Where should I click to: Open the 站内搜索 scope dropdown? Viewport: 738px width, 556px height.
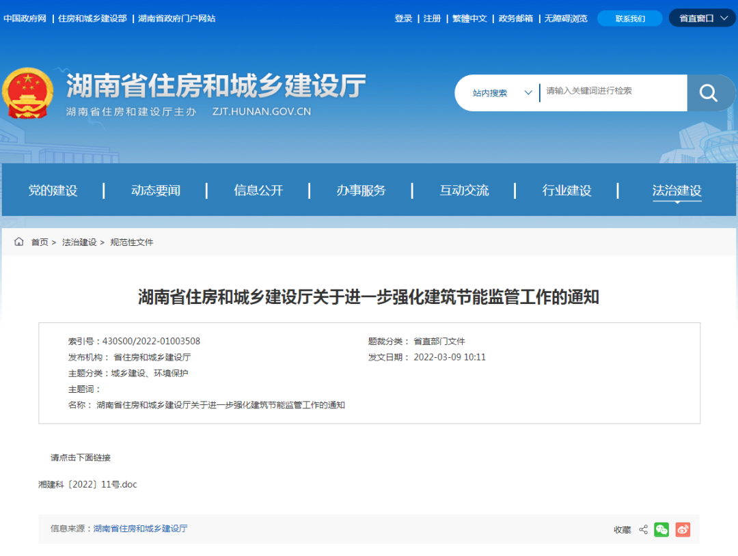[502, 93]
